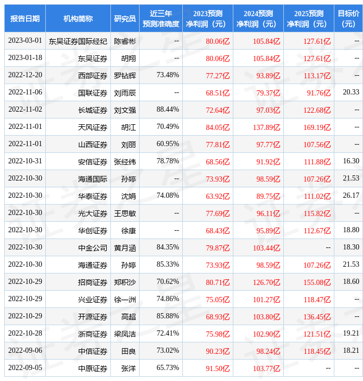363x381 pixels.
Task: Select the 安信证券 institution cell
Action: coord(78,161)
